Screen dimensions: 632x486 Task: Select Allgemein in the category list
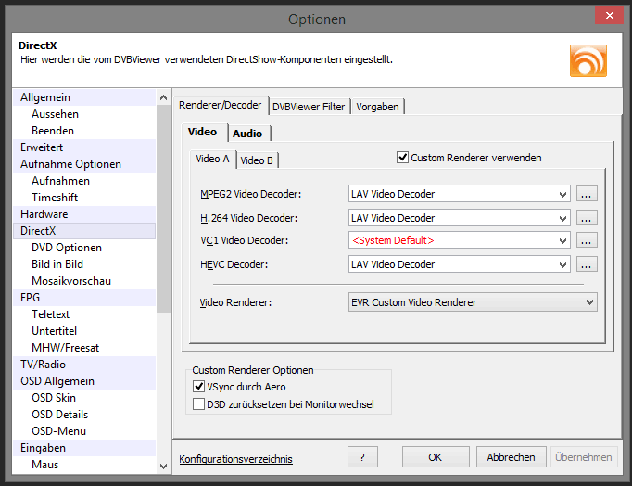pos(84,97)
